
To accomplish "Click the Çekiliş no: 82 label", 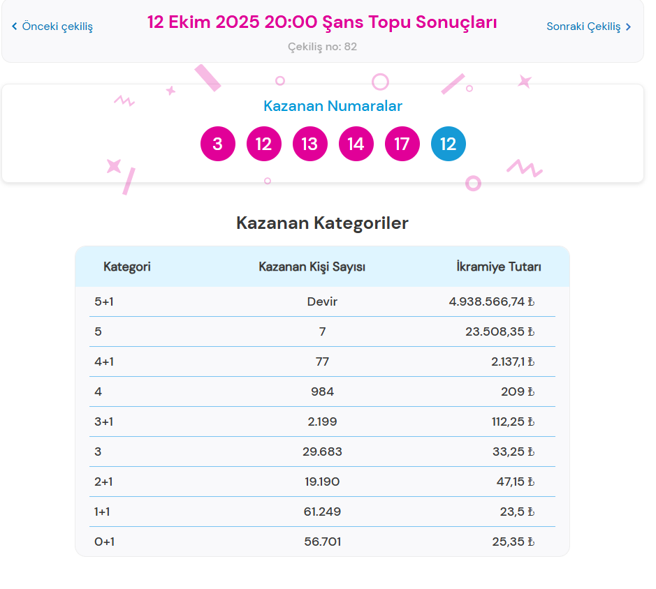I will [322, 46].
